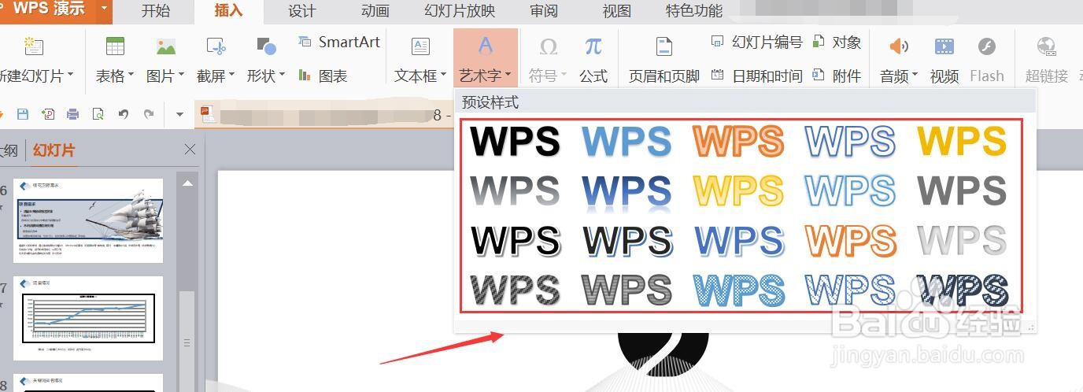Click the 艺术字 WordArt icon

(486, 46)
